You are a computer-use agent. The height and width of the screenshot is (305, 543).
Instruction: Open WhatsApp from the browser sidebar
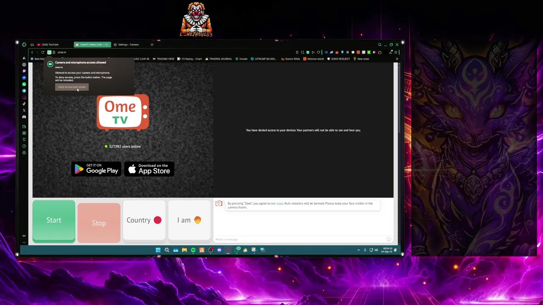[24, 84]
